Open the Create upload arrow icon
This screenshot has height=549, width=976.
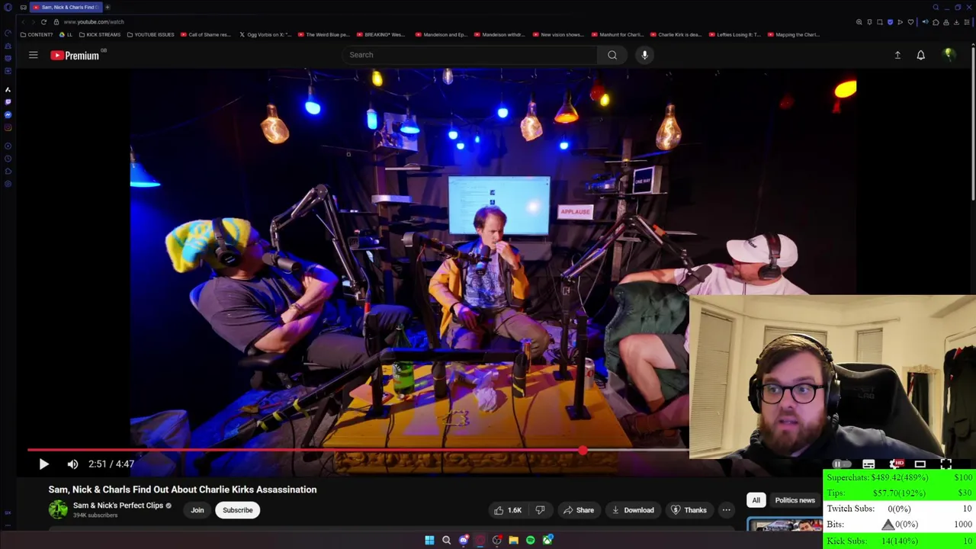[x=897, y=55]
